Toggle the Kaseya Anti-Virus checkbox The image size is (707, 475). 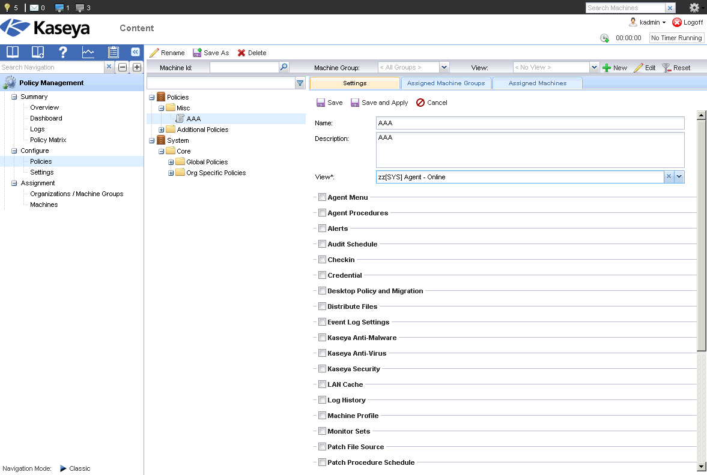323,353
